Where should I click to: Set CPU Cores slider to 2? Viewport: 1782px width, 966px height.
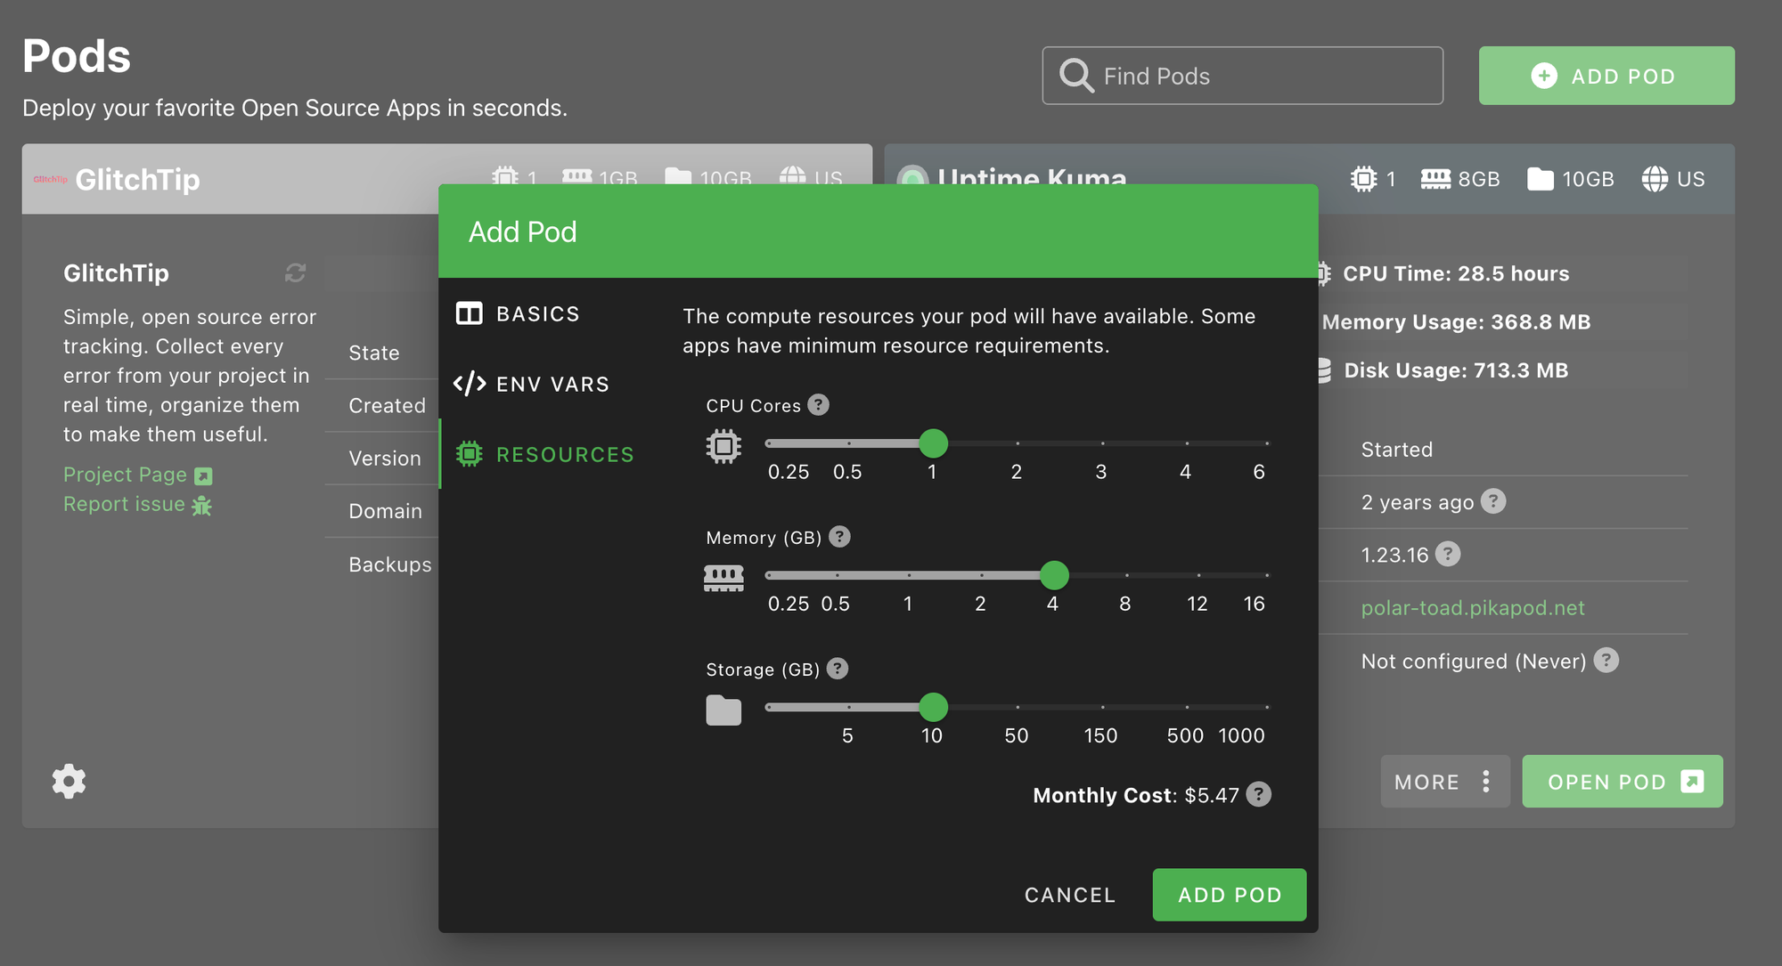click(1017, 443)
